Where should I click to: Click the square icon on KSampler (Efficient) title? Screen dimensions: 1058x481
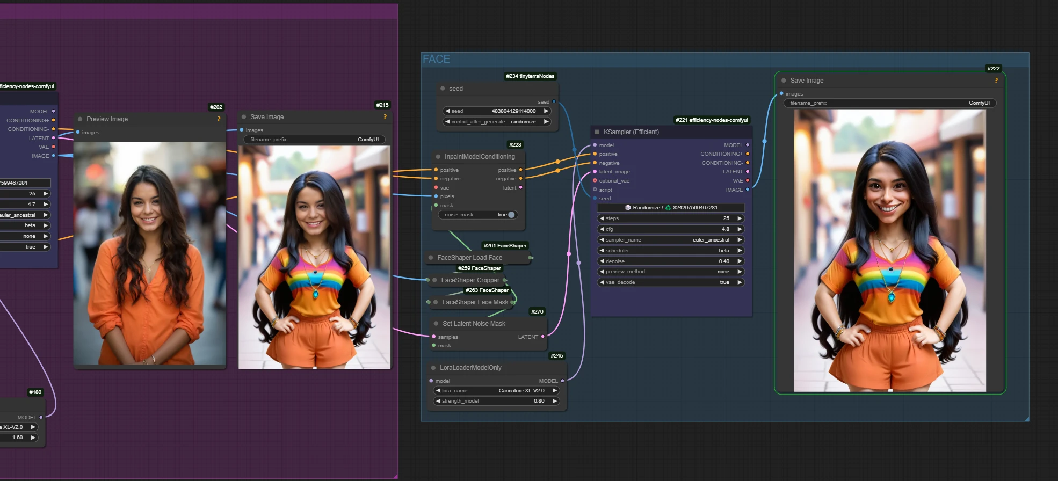pyautogui.click(x=597, y=132)
